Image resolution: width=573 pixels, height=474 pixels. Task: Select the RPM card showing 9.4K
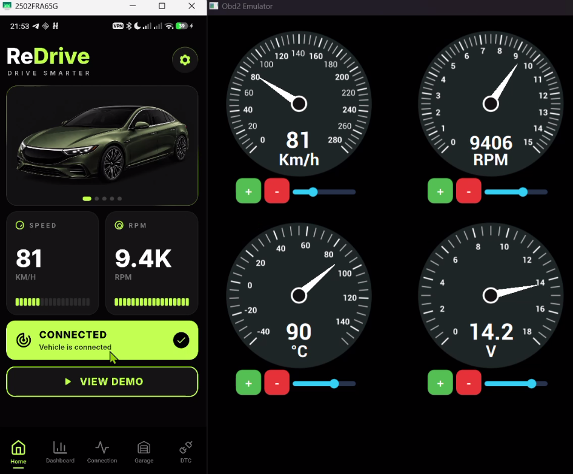[x=151, y=263]
